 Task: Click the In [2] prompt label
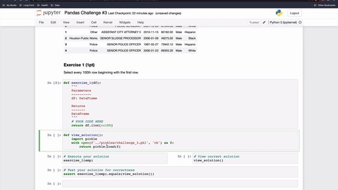[54, 83]
